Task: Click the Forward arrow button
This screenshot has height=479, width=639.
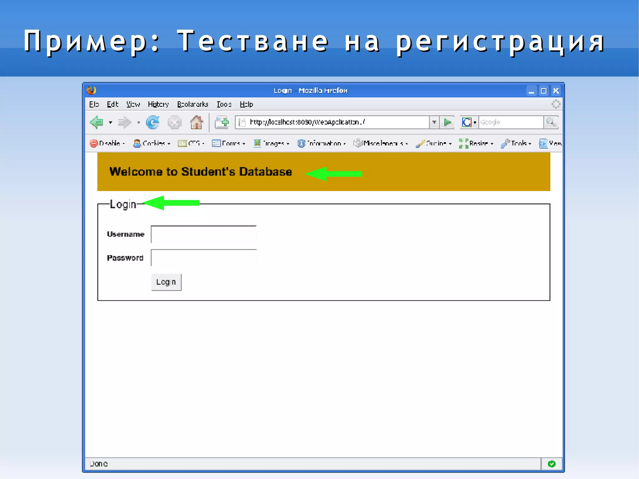Action: pyautogui.click(x=124, y=122)
